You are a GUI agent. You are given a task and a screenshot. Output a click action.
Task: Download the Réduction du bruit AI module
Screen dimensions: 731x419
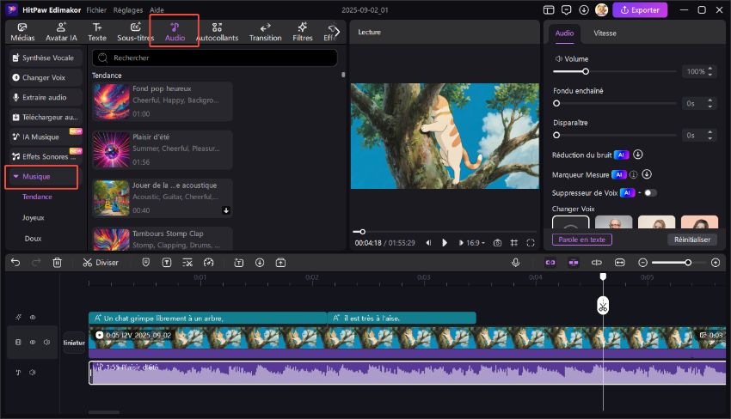click(x=638, y=155)
